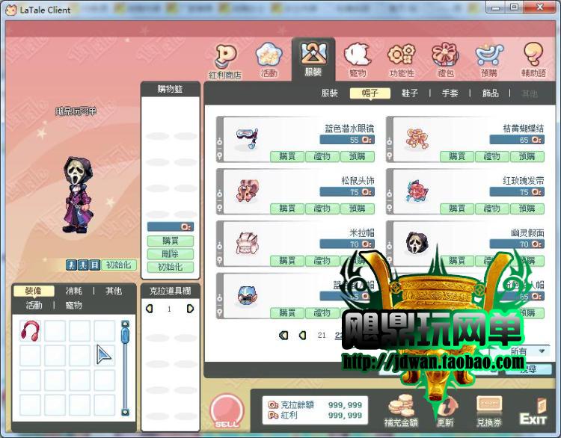
Task: Select the 消耗 consumables inventory tab
Action: click(x=75, y=291)
